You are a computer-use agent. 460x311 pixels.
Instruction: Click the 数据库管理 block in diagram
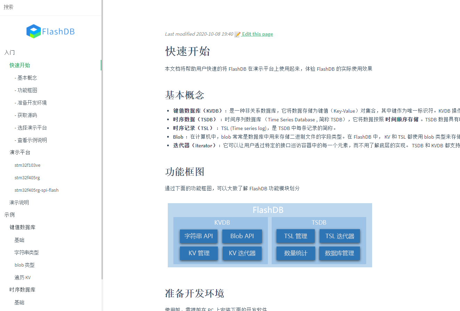pos(340,253)
